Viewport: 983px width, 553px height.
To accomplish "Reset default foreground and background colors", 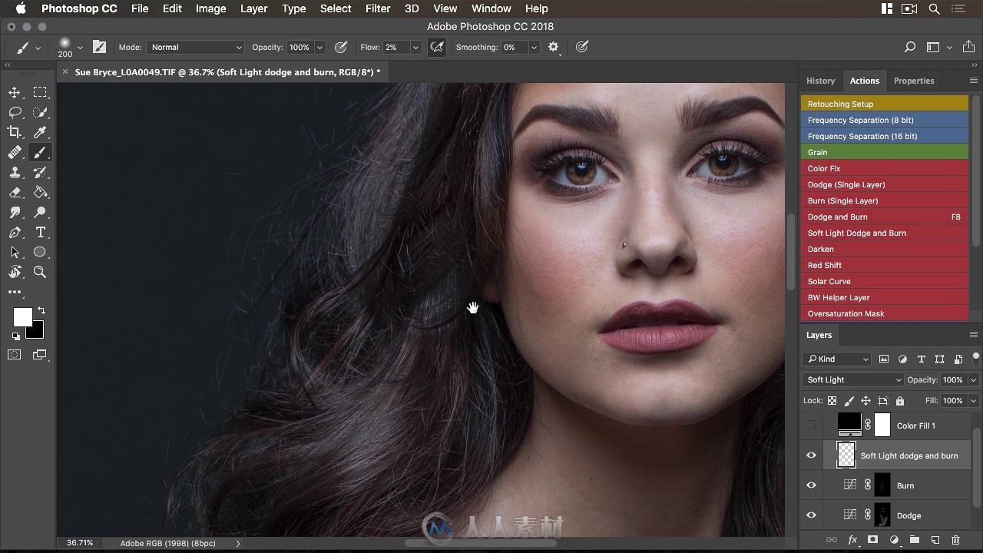I will point(16,336).
